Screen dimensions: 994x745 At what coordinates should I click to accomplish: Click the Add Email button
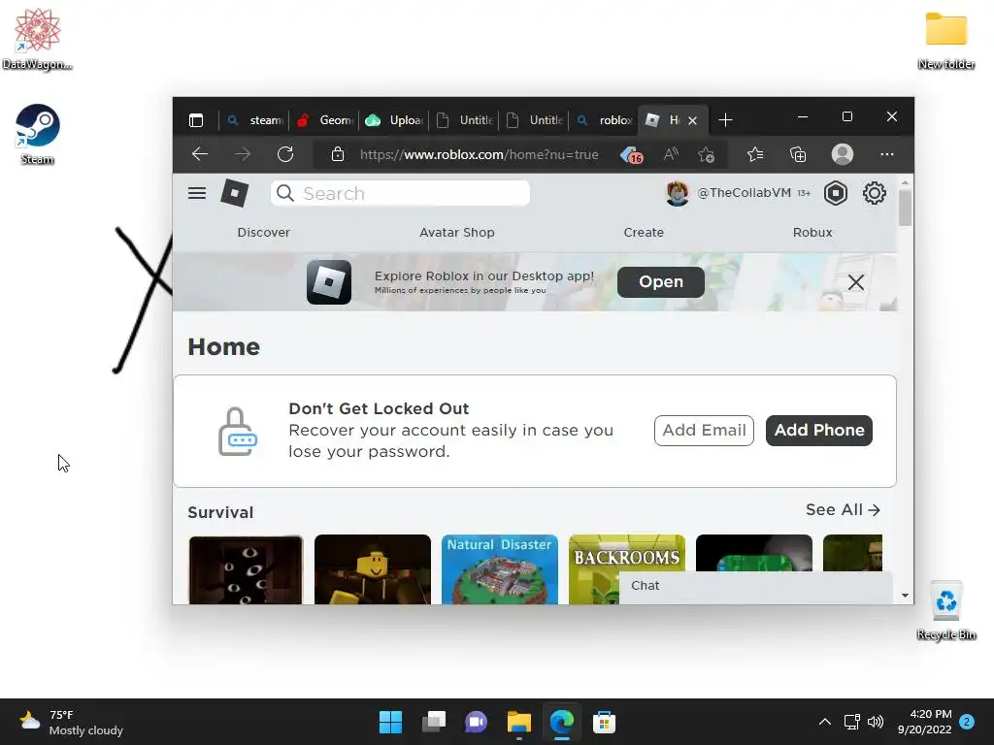tap(704, 430)
